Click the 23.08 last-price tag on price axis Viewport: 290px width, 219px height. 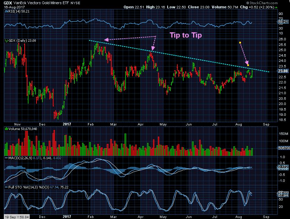283,71
